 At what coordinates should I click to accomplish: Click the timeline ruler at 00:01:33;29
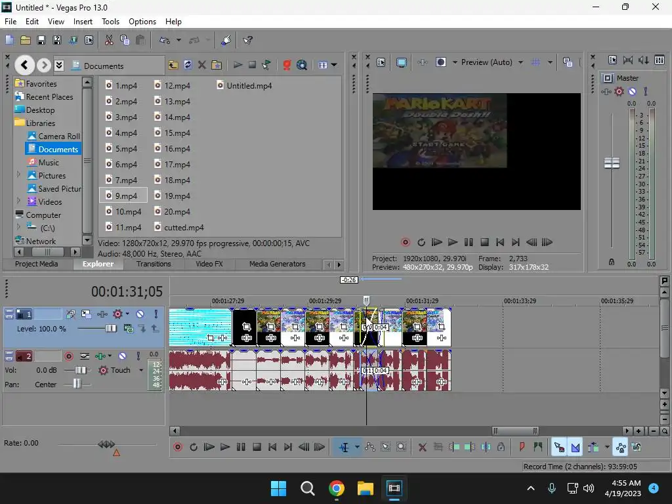click(x=520, y=301)
